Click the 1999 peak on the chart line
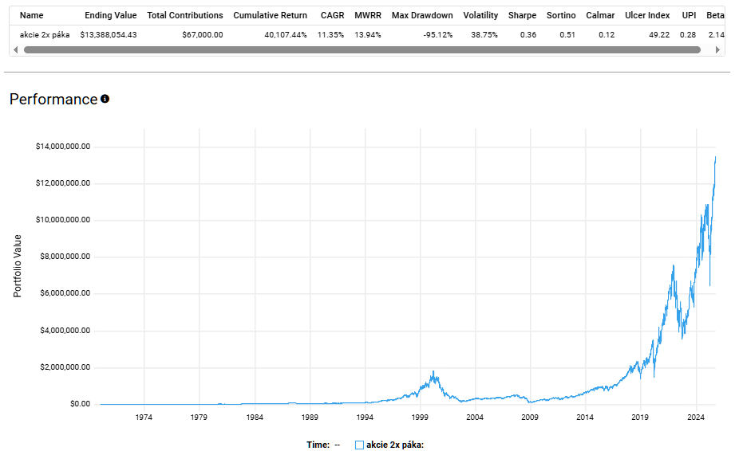Screen dimensions: 739x451 point(433,371)
